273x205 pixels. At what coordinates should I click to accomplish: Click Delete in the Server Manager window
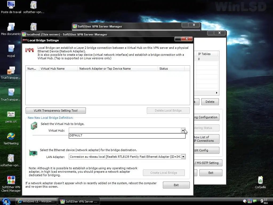click(210, 102)
